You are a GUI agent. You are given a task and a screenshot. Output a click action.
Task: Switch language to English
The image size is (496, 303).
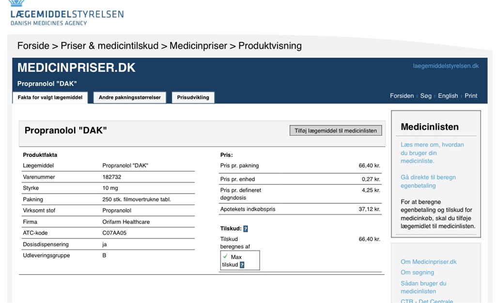click(448, 96)
